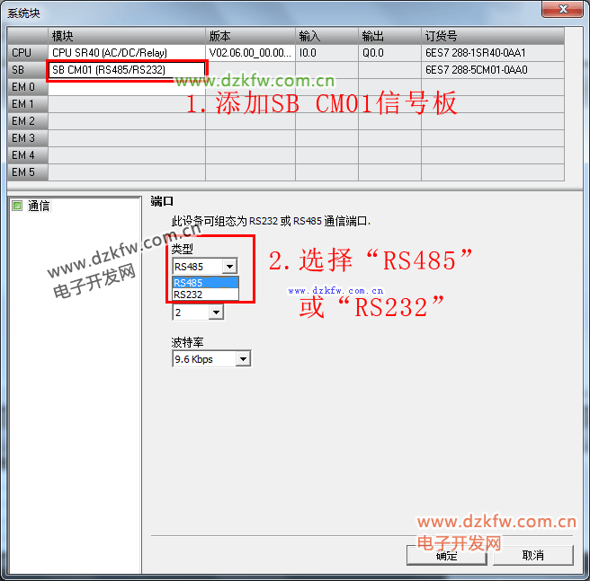Viewport: 590px width, 581px height.
Task: Select the EM 0 module input cell
Action: [x=126, y=87]
